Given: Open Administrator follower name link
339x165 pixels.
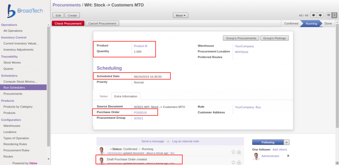Looking at the screenshot, I should click(x=270, y=156).
